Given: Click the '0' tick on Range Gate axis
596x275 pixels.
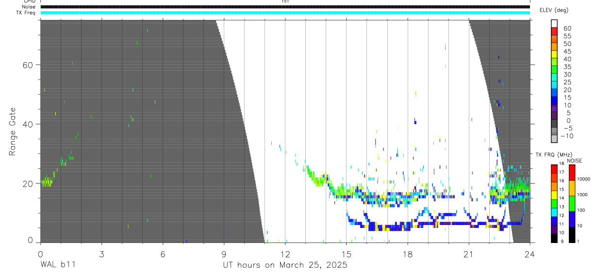Looking at the screenshot, I should pos(30,240).
